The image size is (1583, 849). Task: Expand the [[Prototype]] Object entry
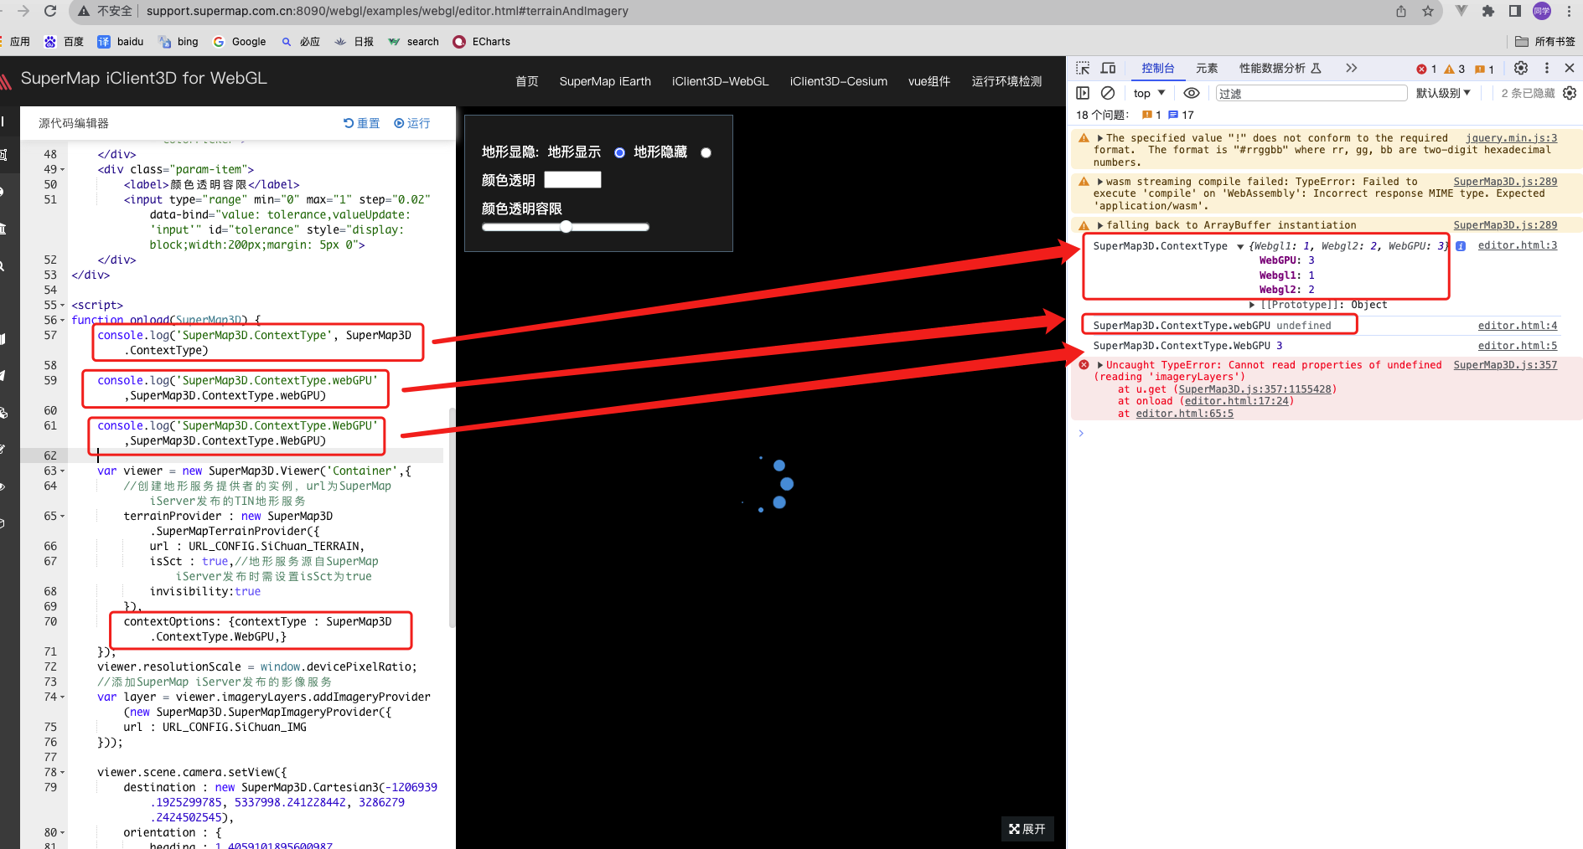[1252, 305]
